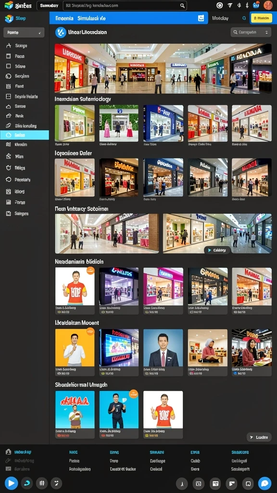277x493 pixels.
Task: Click the Lusitn button with arrow
Action: (x=259, y=437)
